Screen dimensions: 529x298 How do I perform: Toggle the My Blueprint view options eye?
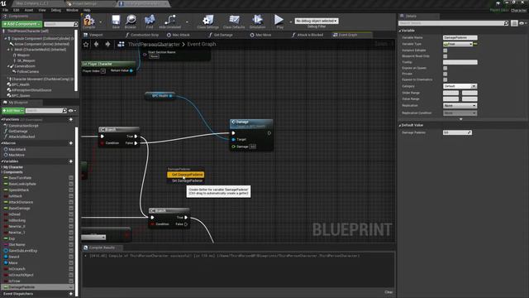coord(72,110)
